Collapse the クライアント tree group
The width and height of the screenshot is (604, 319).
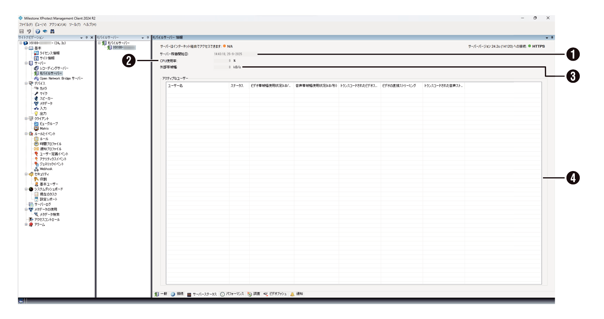click(x=26, y=119)
